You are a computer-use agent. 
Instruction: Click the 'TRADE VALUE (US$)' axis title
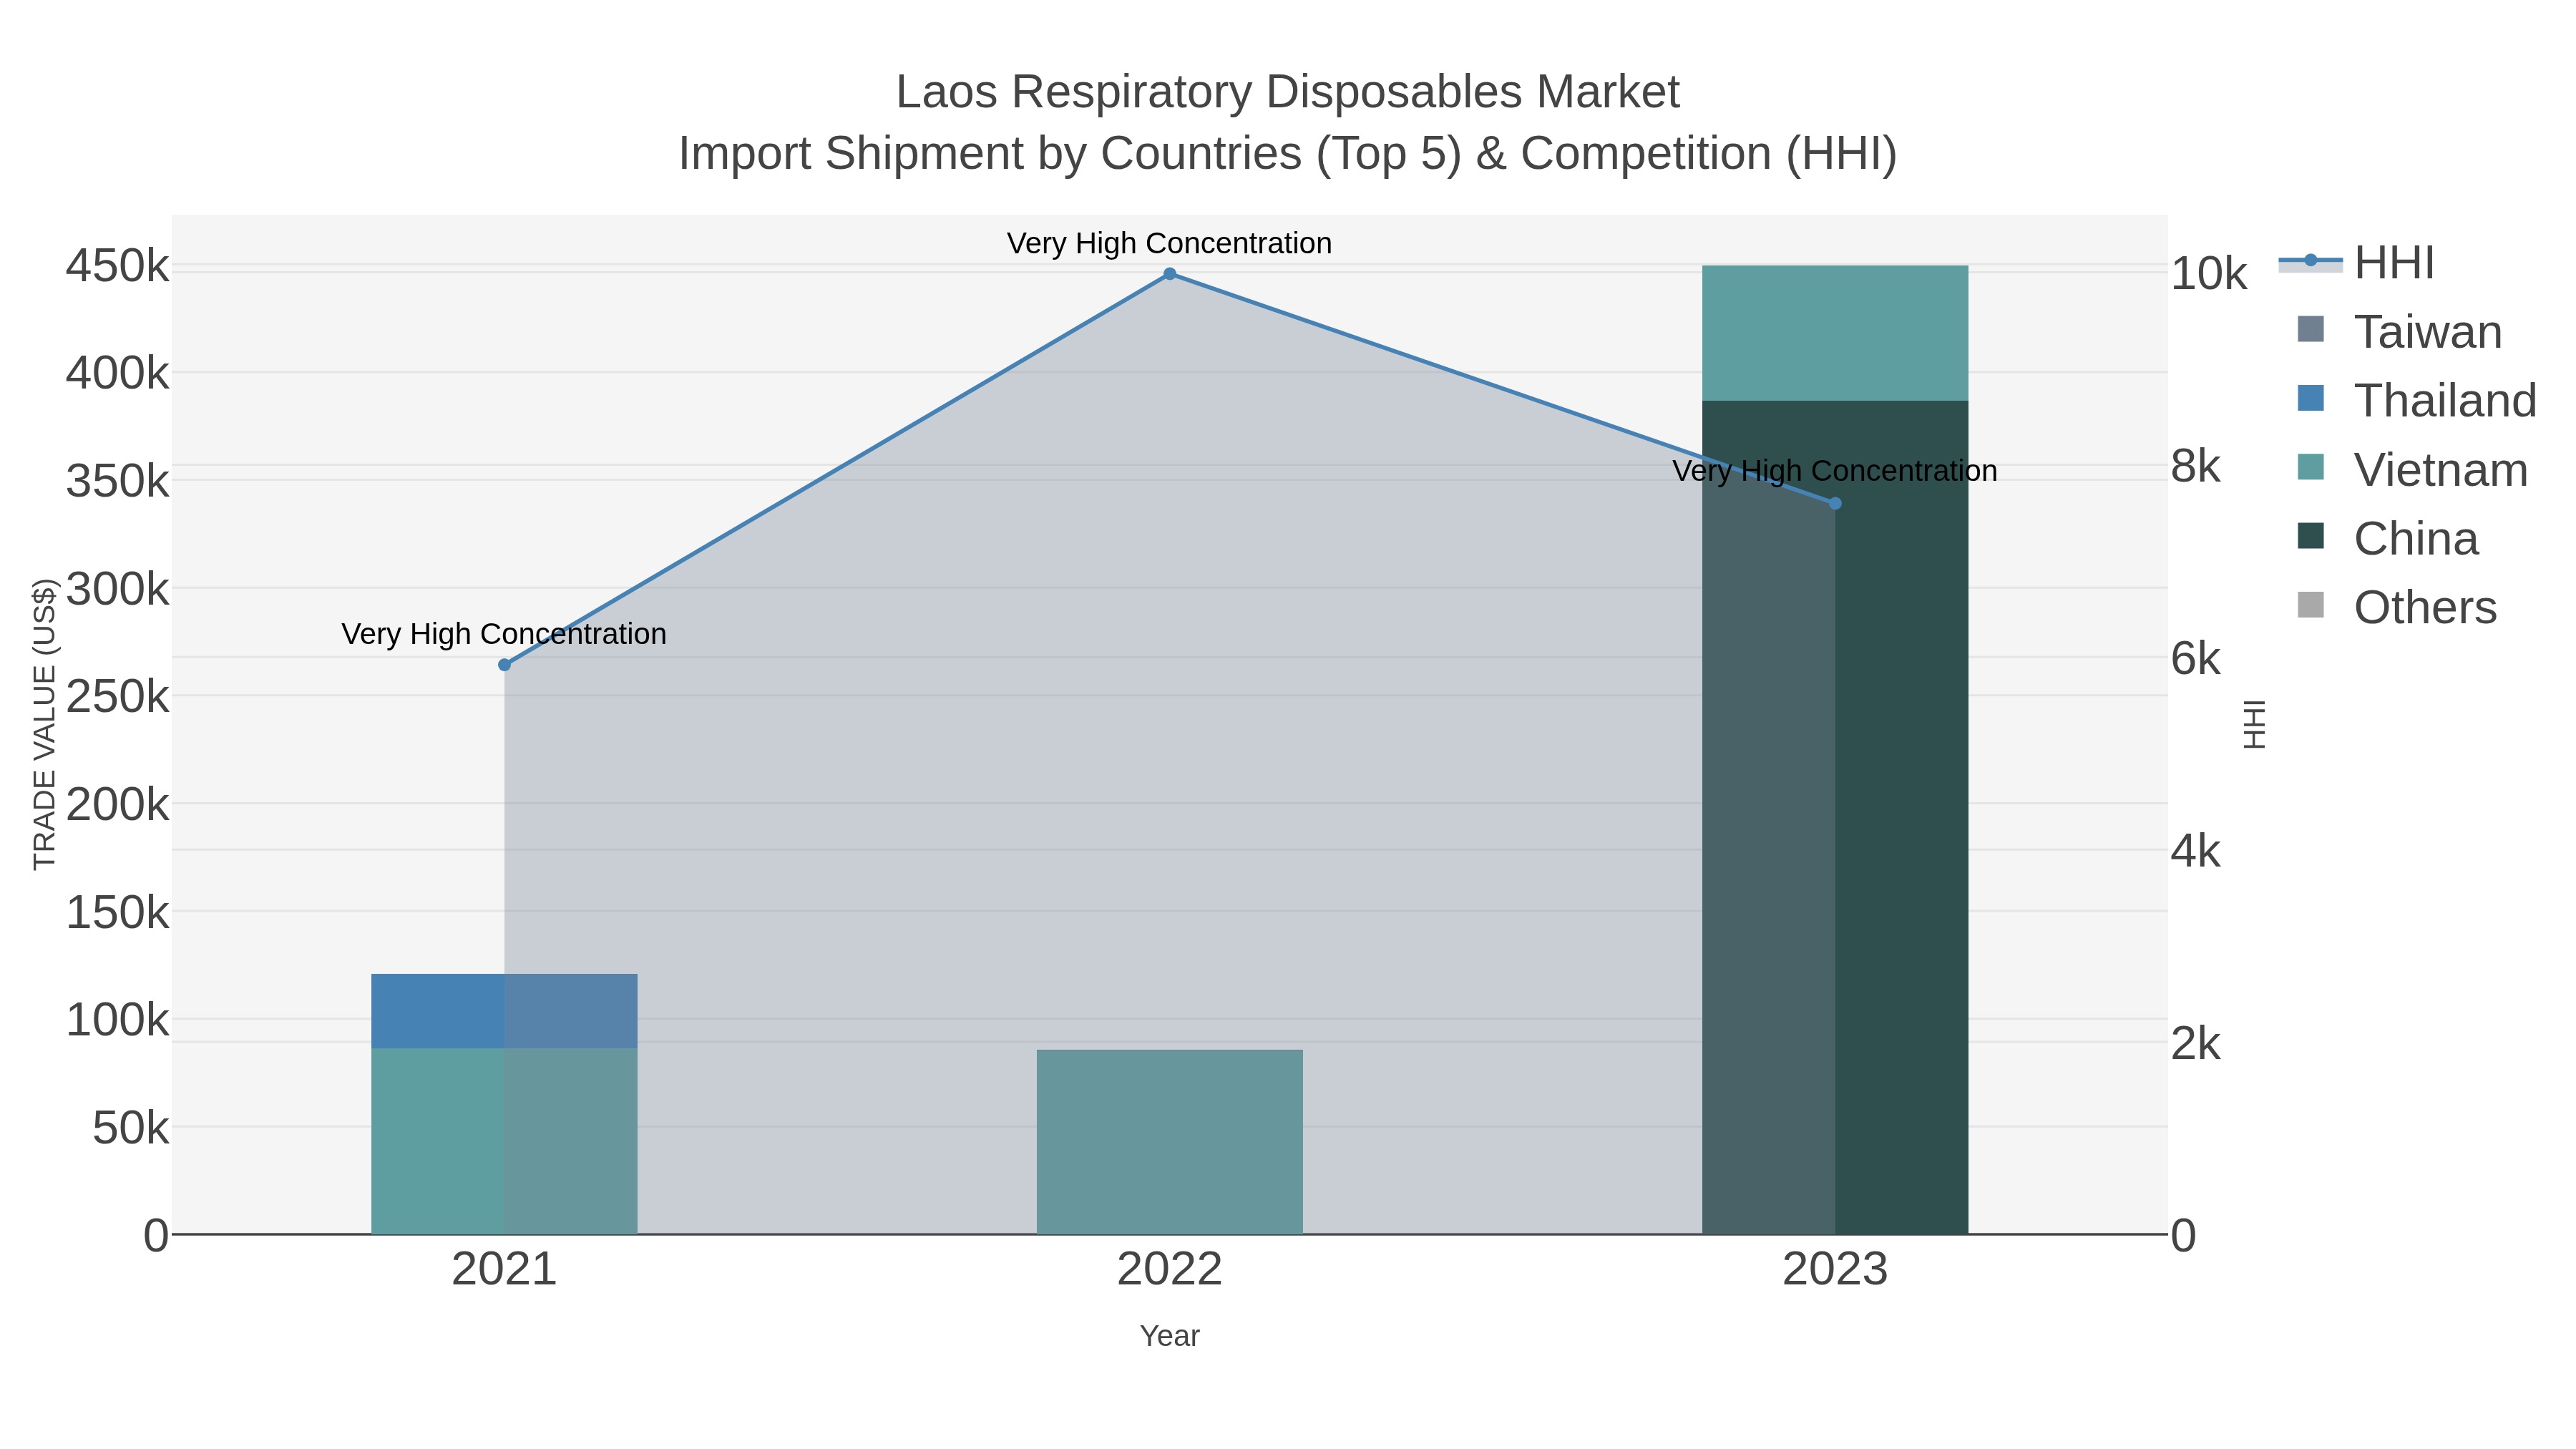(45, 724)
